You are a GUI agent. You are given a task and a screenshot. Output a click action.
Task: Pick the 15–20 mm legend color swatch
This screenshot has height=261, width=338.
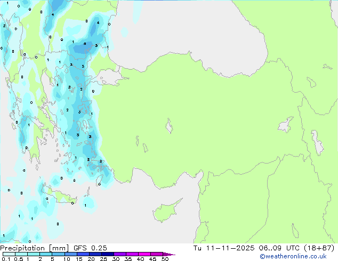(x=83, y=254)
